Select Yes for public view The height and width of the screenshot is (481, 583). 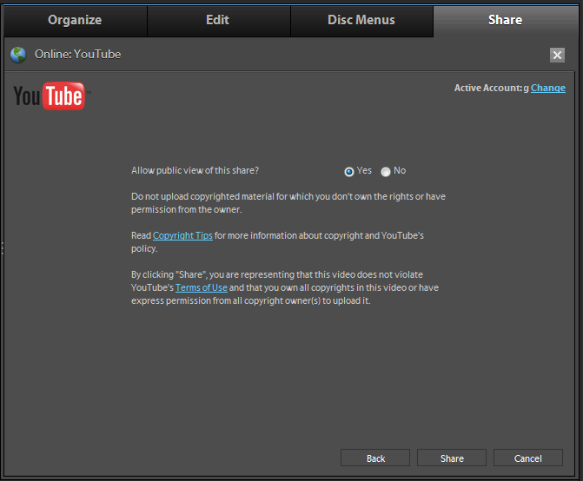(348, 172)
